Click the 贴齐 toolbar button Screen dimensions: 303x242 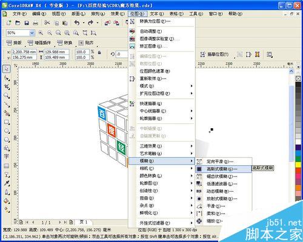point(86,43)
